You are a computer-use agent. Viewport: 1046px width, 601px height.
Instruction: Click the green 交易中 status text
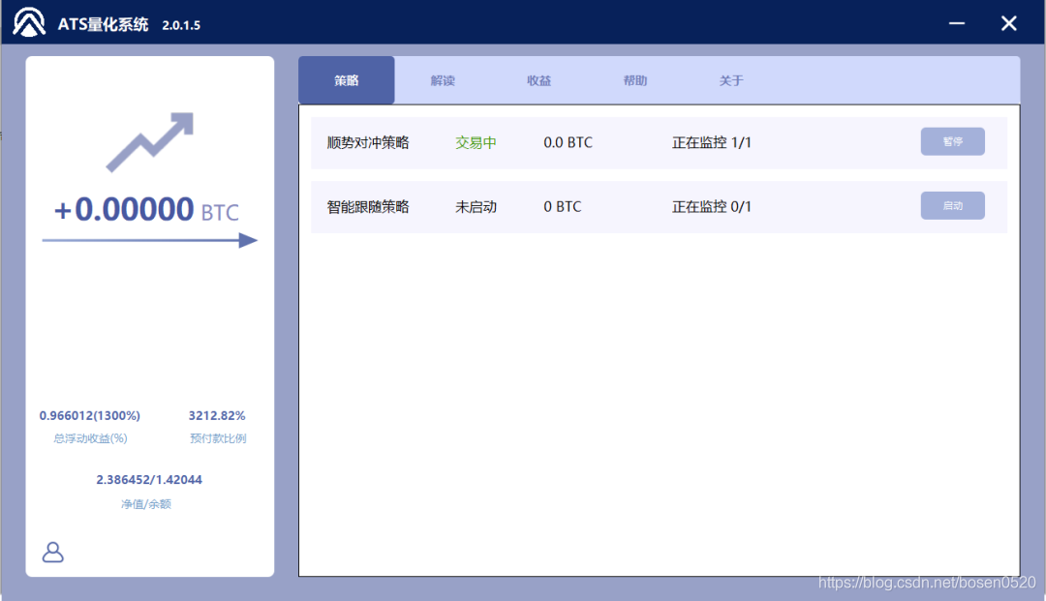pyautogui.click(x=472, y=141)
